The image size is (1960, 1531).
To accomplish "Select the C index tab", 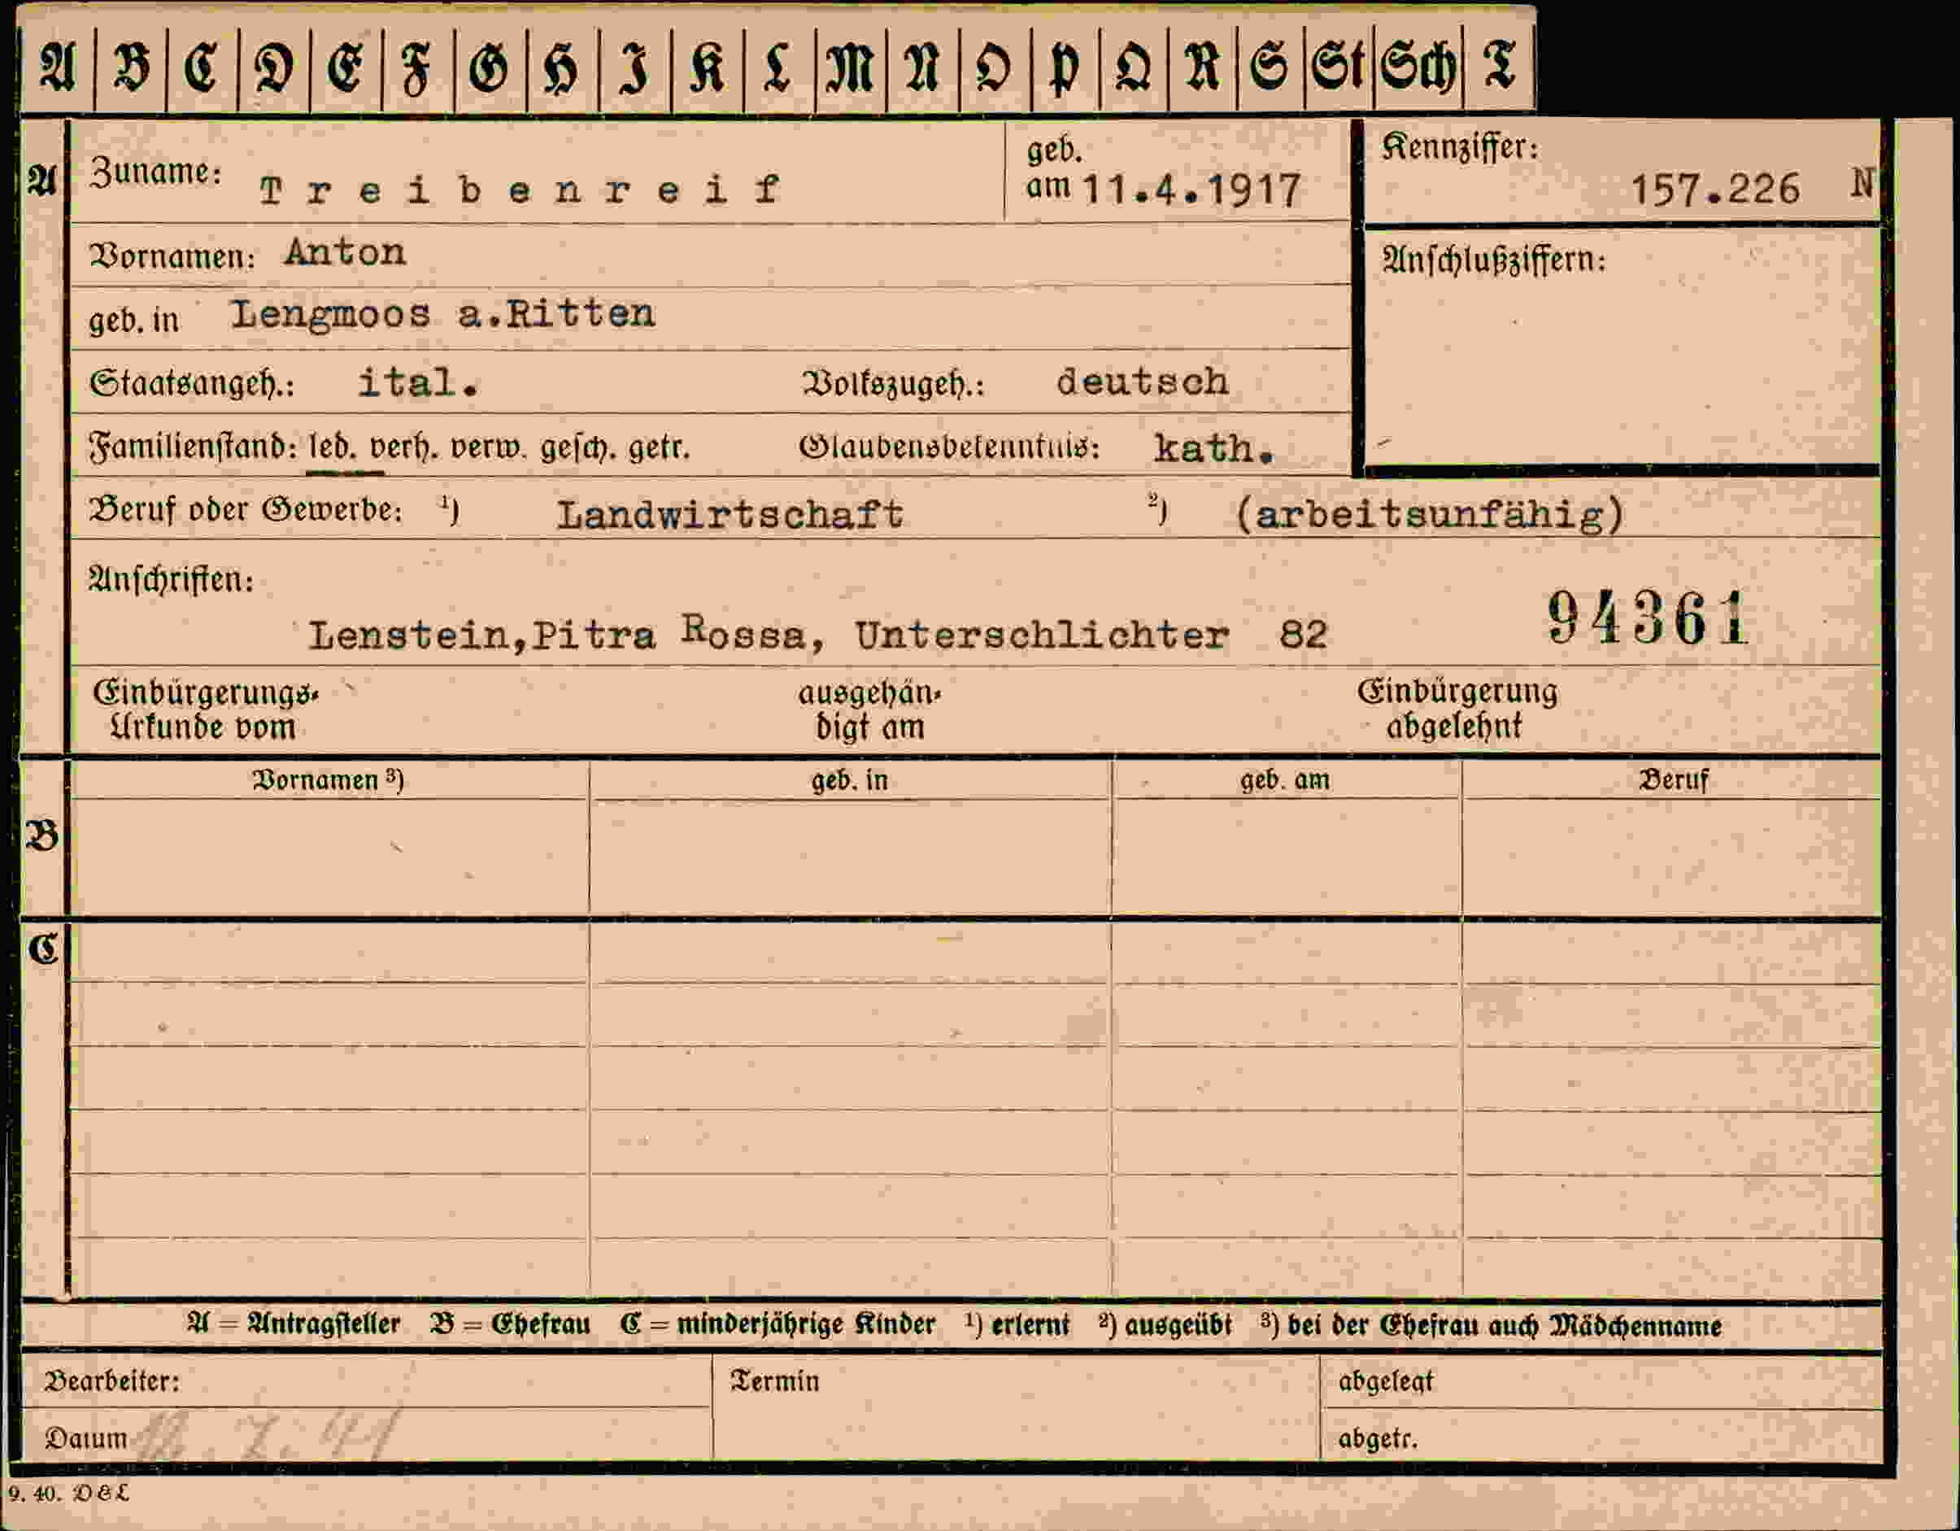I will [x=202, y=68].
